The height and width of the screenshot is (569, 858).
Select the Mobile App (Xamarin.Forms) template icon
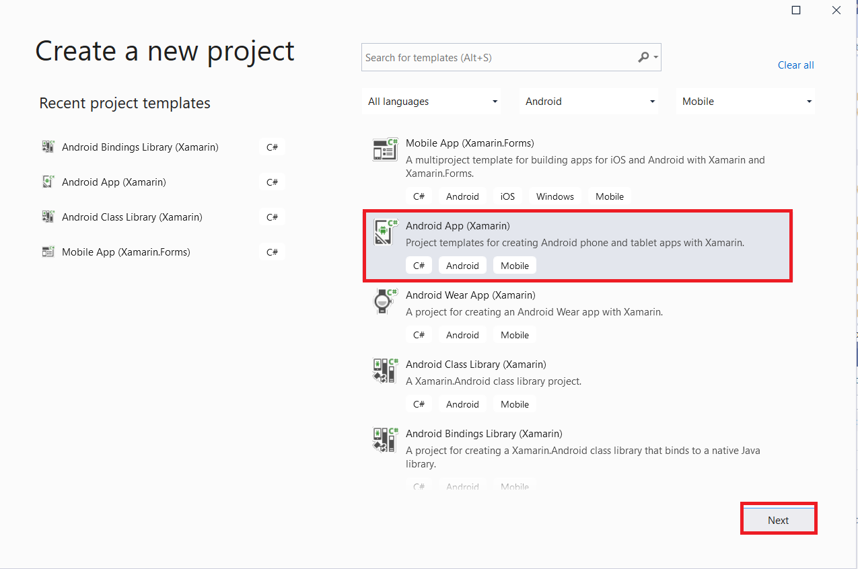point(386,149)
